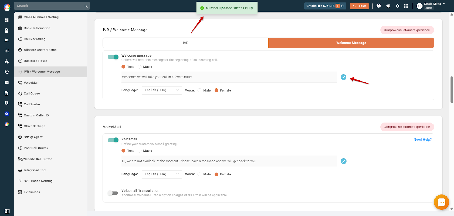Open the blue circular icon in the left rail
454x216 pixels.
pyautogui.click(x=7, y=114)
